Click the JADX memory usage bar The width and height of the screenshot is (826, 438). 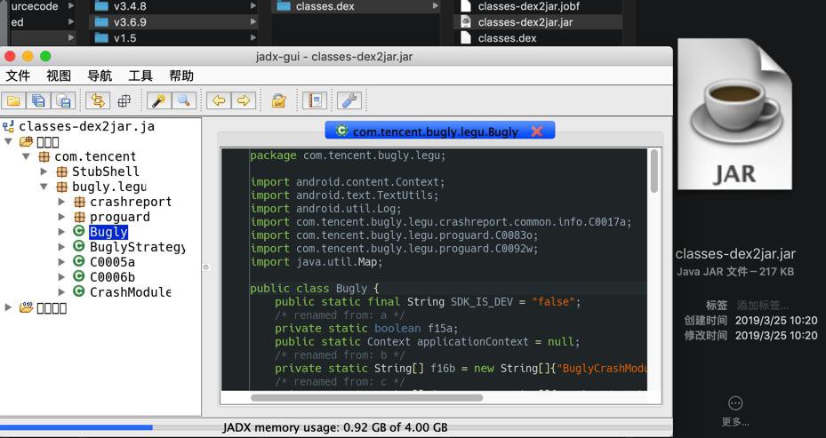[335, 427]
